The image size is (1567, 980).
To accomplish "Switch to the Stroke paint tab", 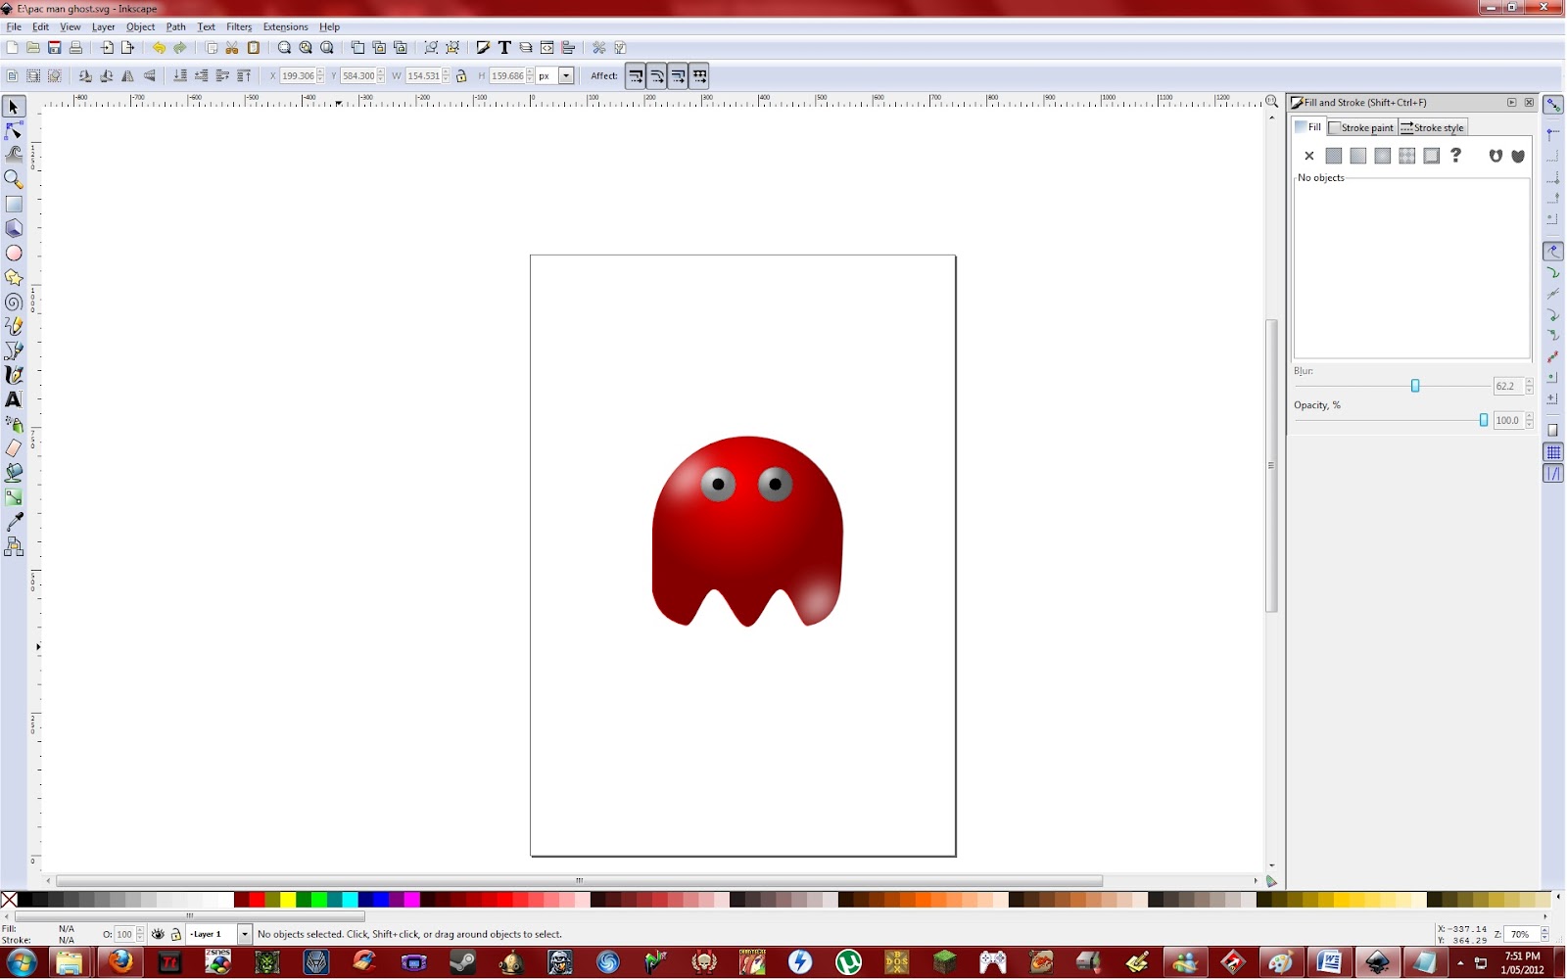I will click(x=1361, y=127).
